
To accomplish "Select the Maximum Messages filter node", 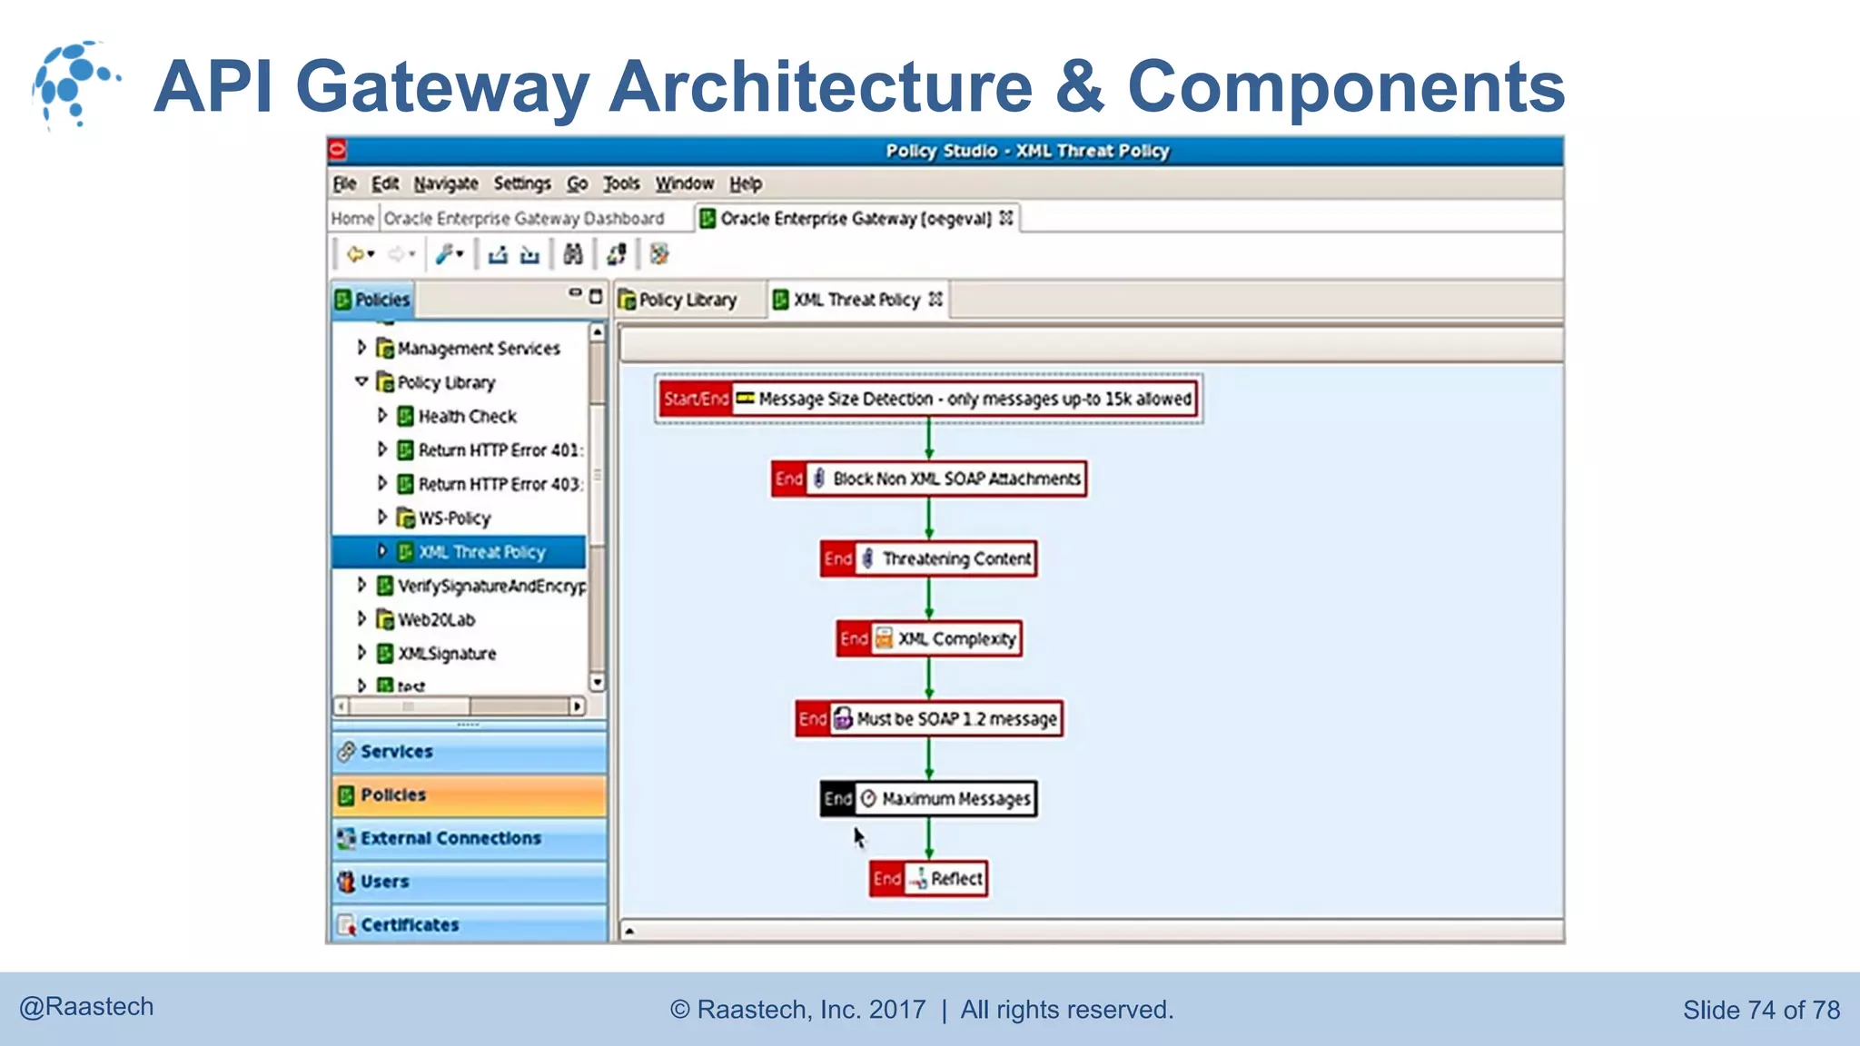I will pos(928,799).
